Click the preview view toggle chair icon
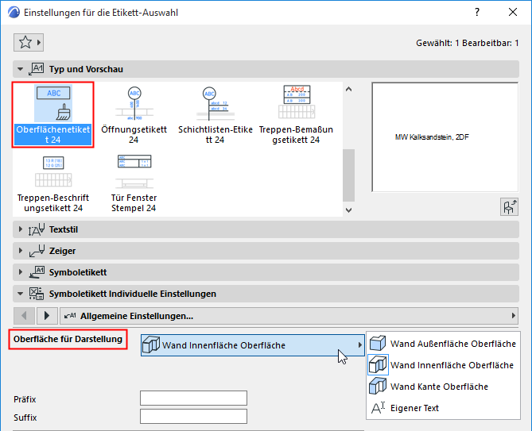The height and width of the screenshot is (431, 532). [509, 207]
